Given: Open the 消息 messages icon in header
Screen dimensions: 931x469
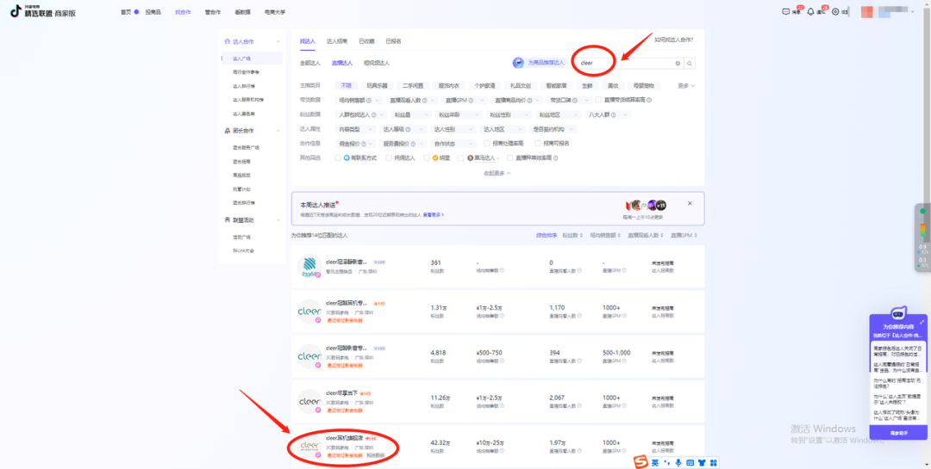Looking at the screenshot, I should pyautogui.click(x=787, y=11).
